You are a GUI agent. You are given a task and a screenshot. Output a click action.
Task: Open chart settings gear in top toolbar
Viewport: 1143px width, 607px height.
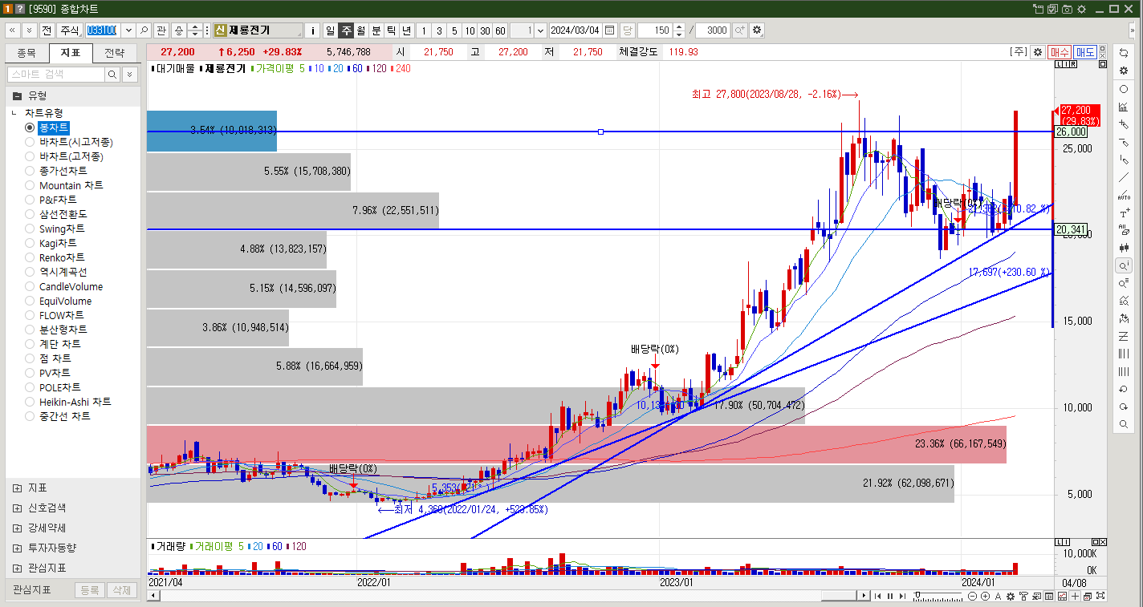pos(756,30)
